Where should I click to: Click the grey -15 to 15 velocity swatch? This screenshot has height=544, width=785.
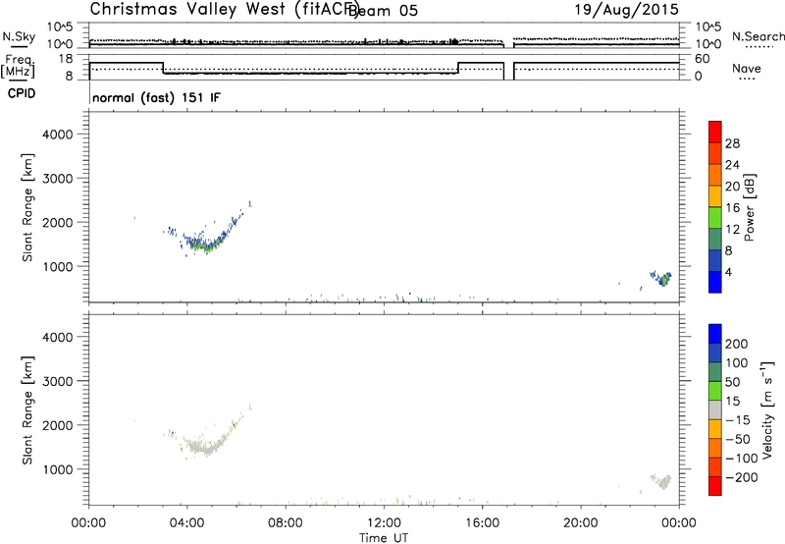(715, 409)
